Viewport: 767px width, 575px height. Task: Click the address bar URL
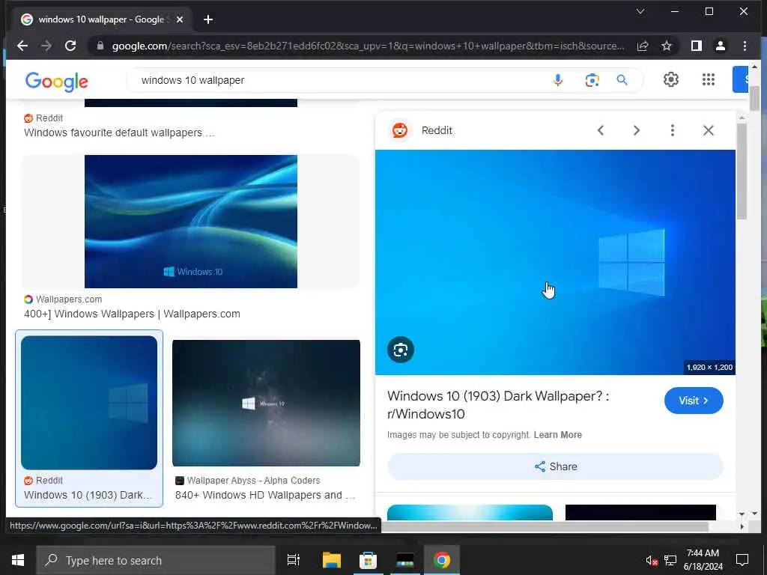coord(368,46)
